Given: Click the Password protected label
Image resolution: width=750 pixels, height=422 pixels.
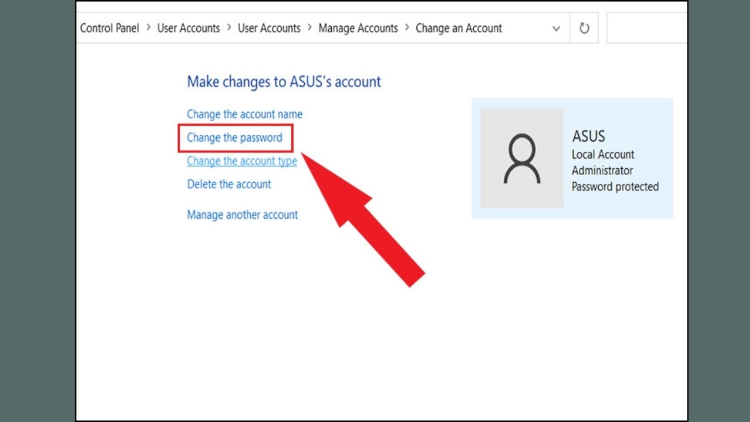Looking at the screenshot, I should point(615,187).
